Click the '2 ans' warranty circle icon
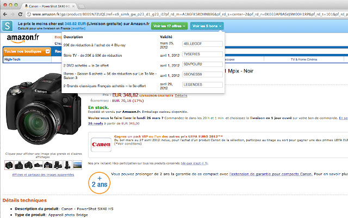 [x=99, y=181]
